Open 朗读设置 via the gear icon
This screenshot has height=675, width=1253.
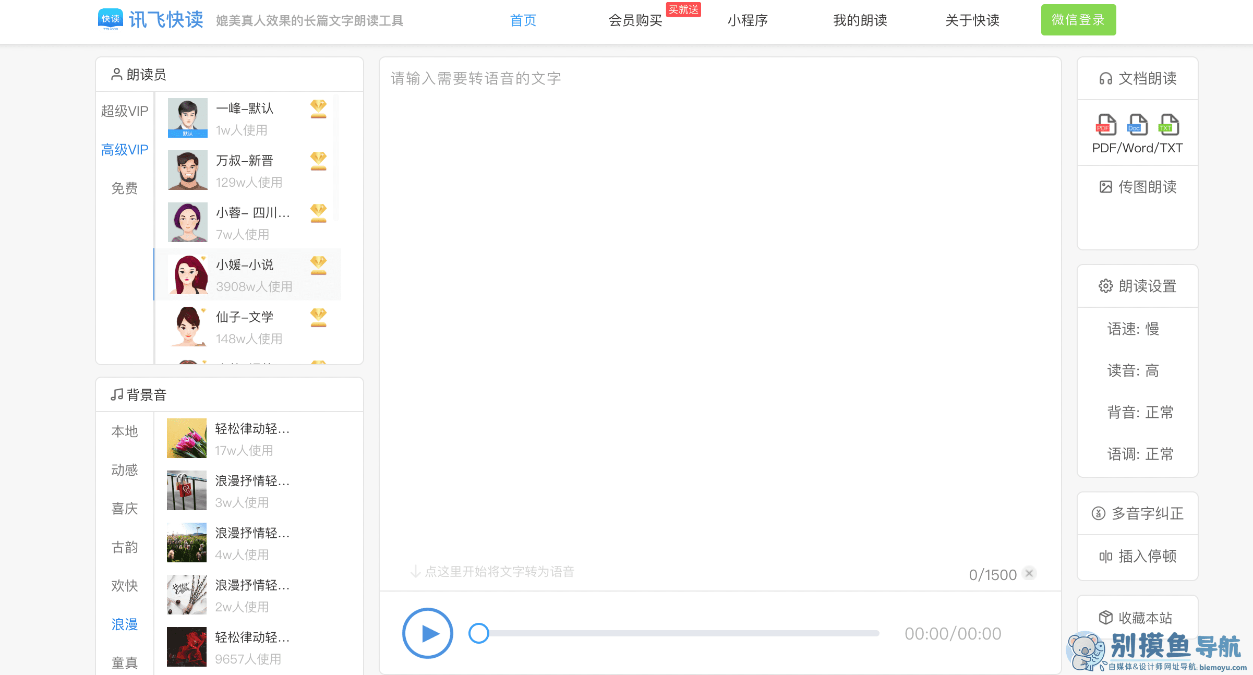click(1105, 286)
